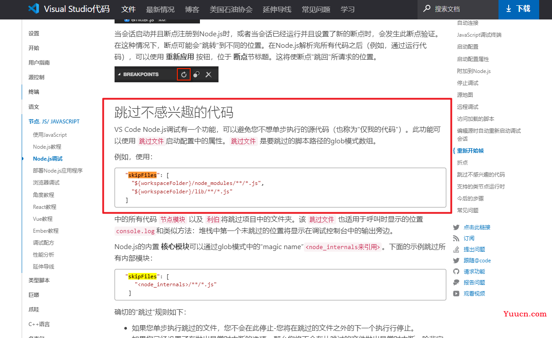Viewport: 552px width, 338px height.
Task: Jump to JavaScript调试终端 section
Action: [479, 35]
